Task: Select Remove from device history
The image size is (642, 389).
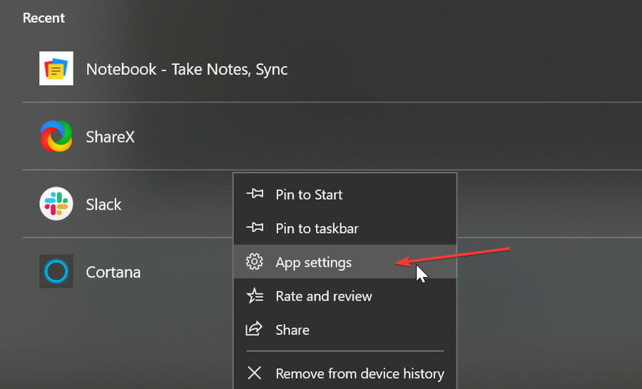Action: tap(345, 373)
